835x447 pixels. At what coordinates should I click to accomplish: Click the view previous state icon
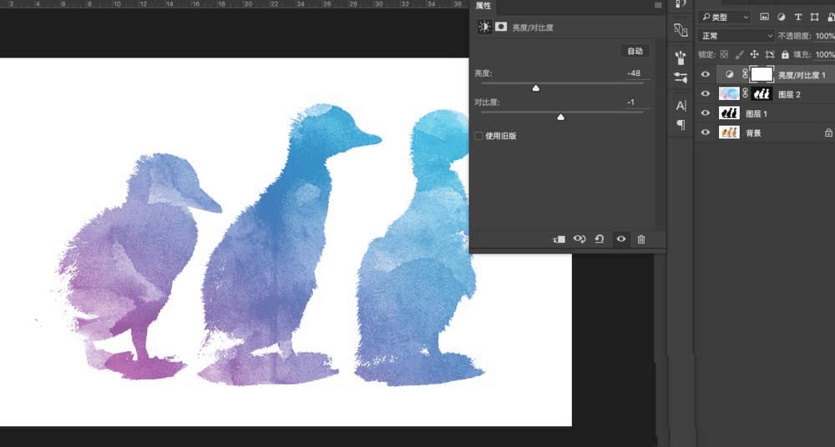coord(579,239)
